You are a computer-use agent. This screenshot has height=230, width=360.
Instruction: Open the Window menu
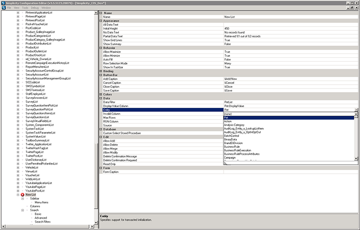point(46,8)
